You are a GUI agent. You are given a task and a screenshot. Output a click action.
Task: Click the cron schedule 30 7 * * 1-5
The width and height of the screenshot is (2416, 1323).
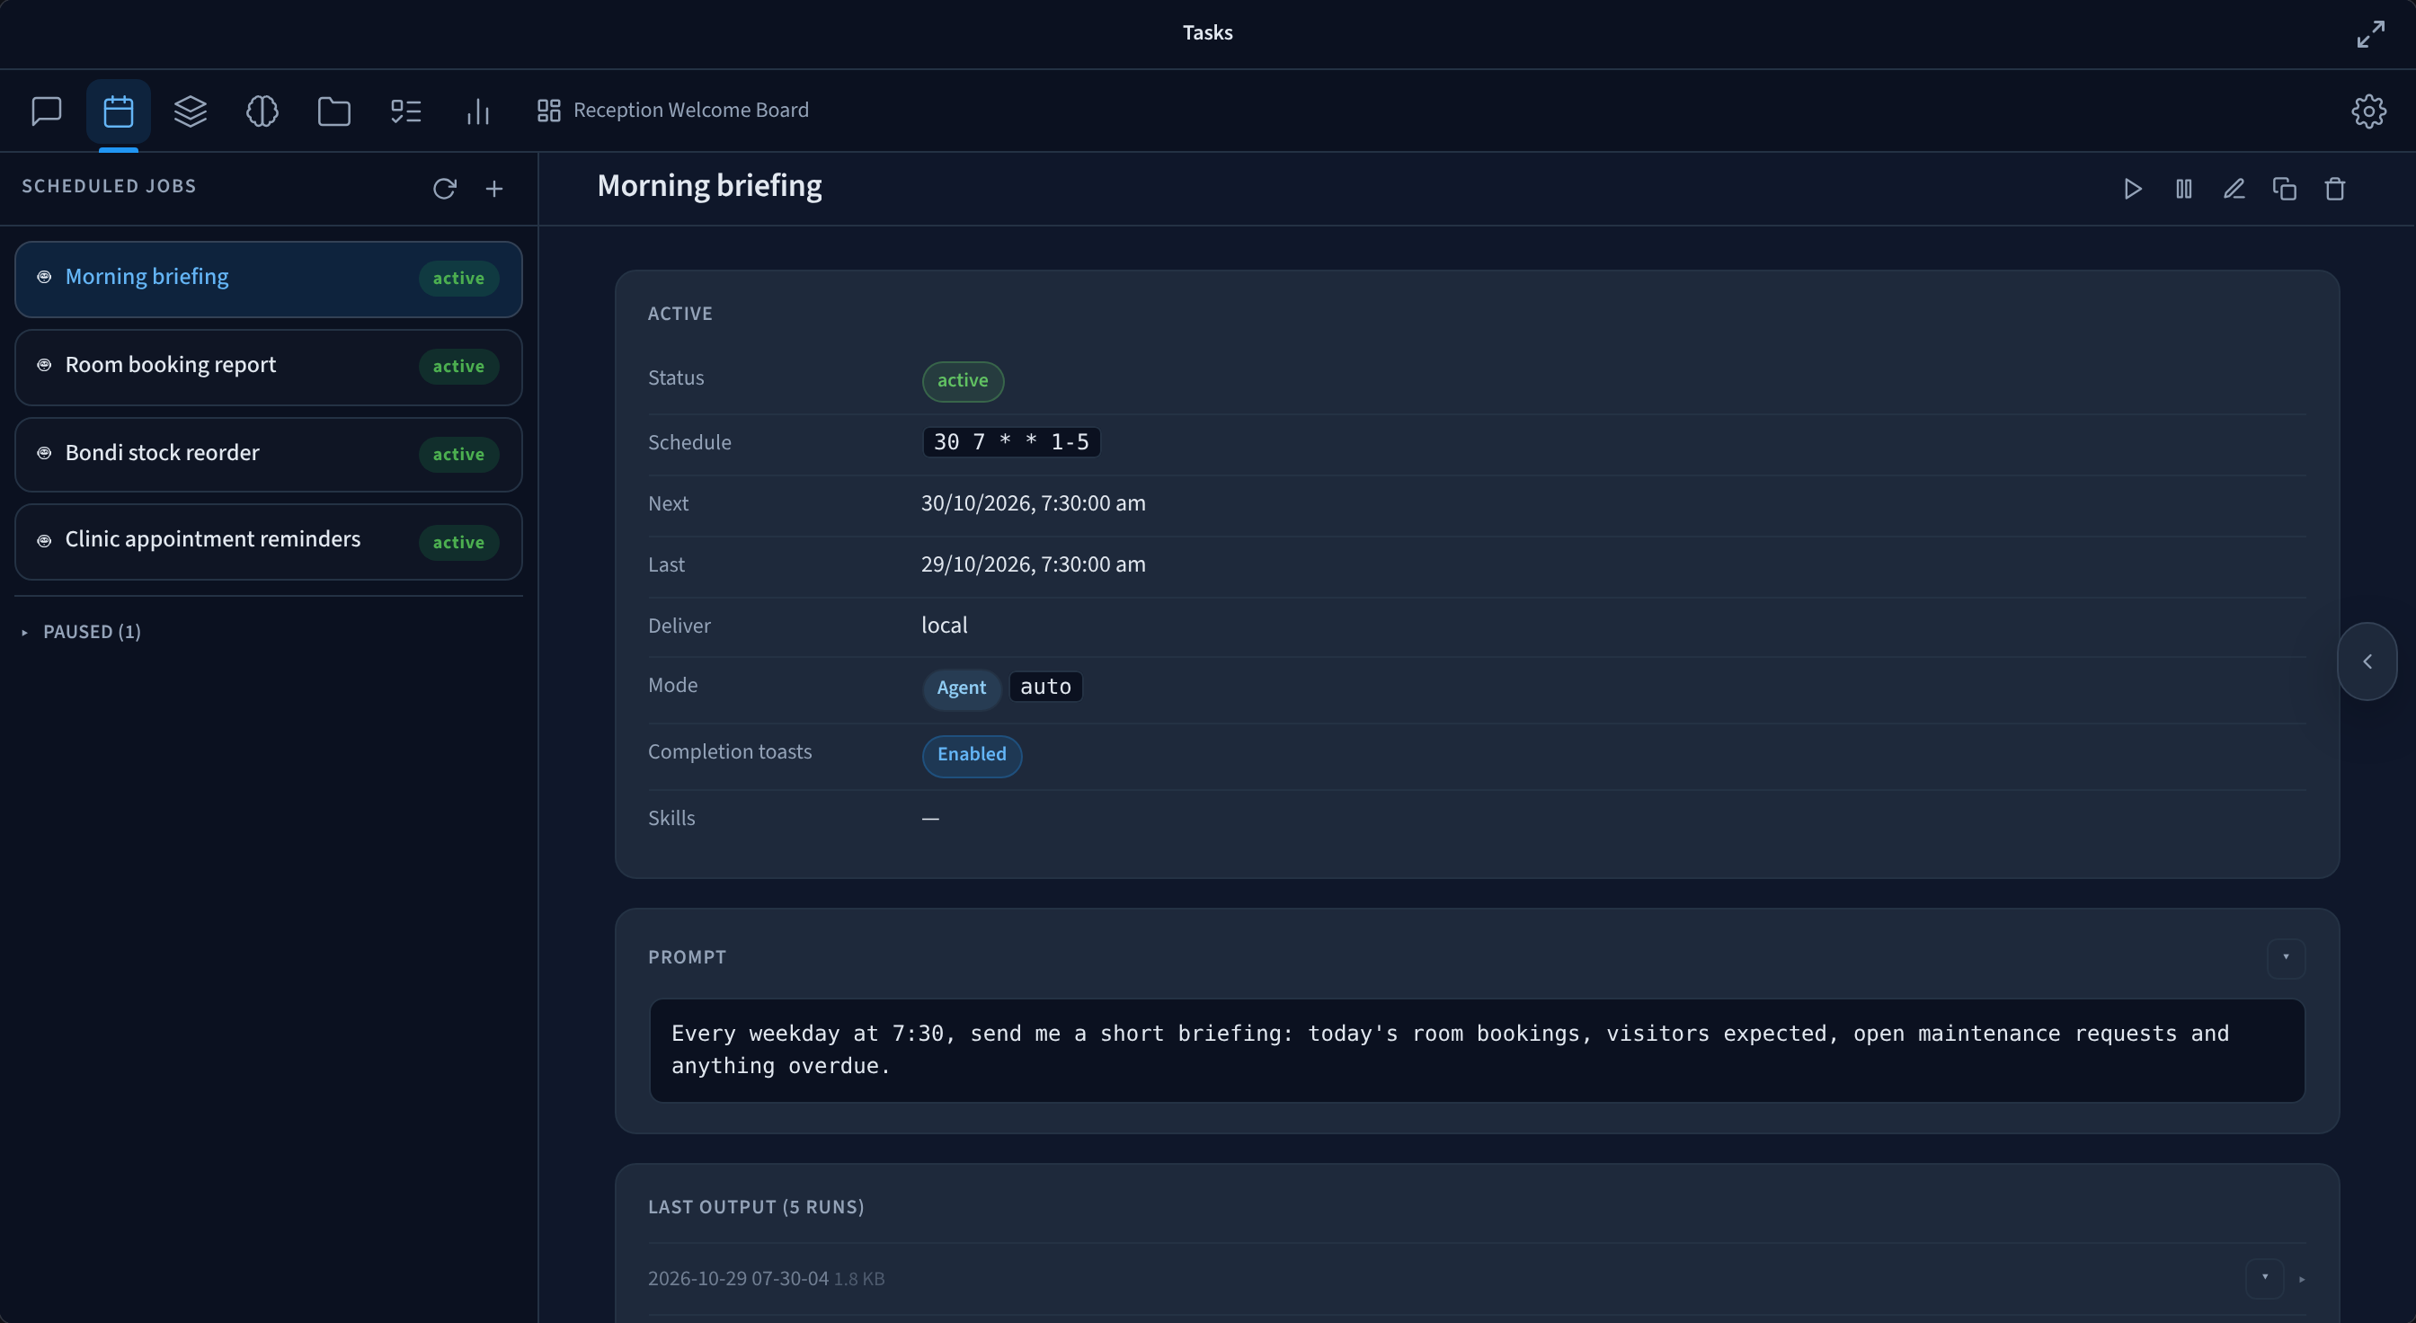coord(1011,441)
